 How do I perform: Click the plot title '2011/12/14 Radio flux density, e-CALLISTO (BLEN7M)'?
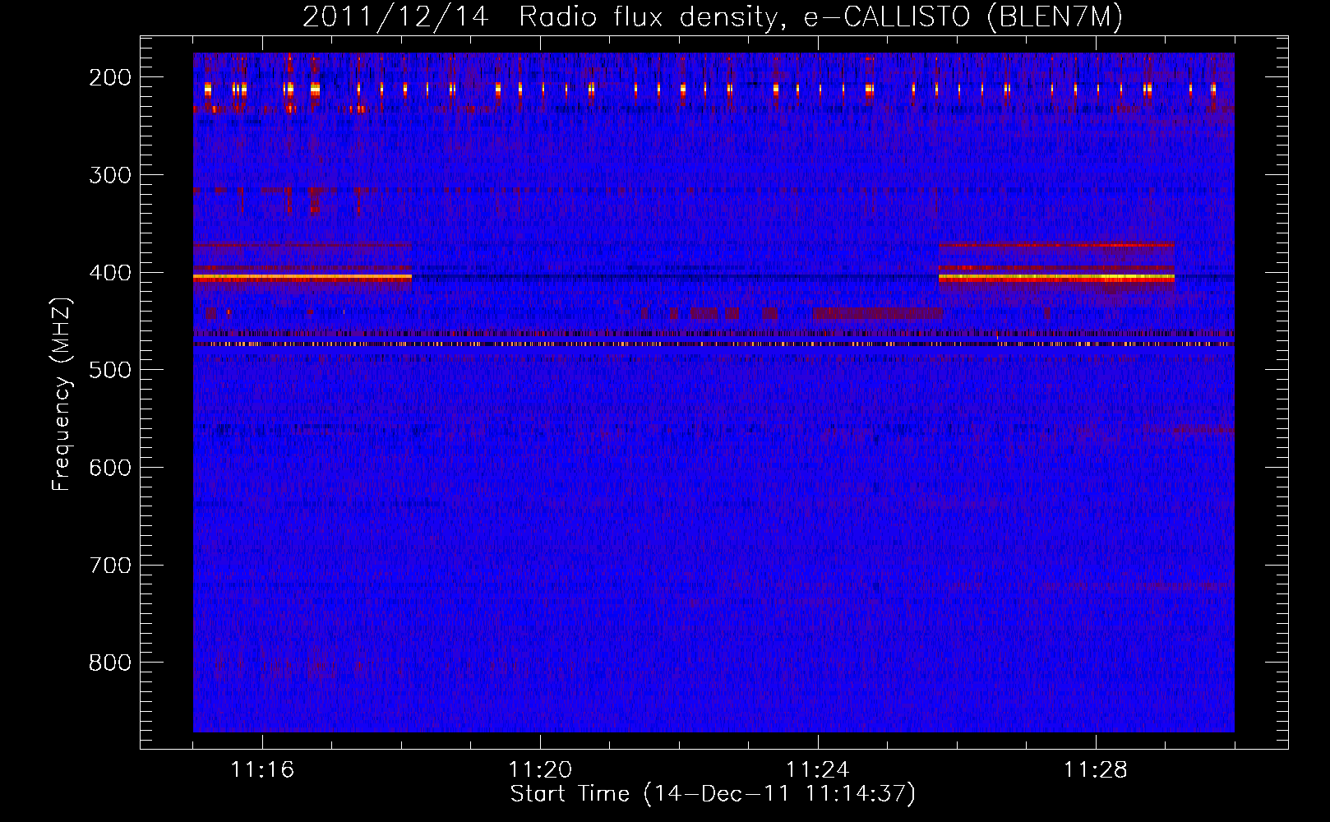tap(713, 17)
